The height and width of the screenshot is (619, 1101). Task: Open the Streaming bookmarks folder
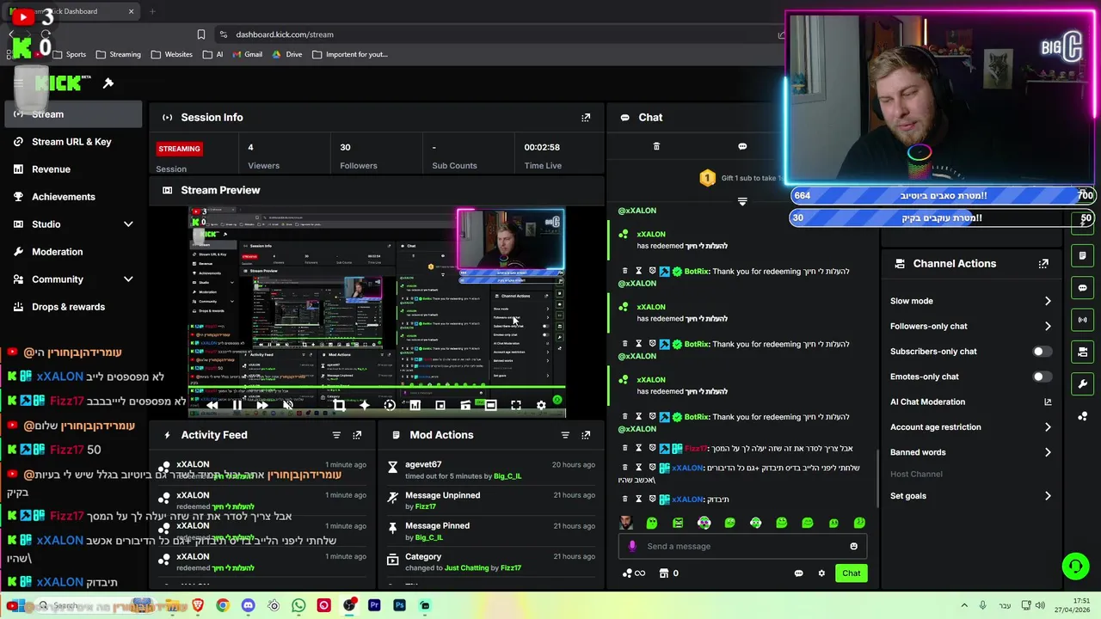(x=118, y=54)
